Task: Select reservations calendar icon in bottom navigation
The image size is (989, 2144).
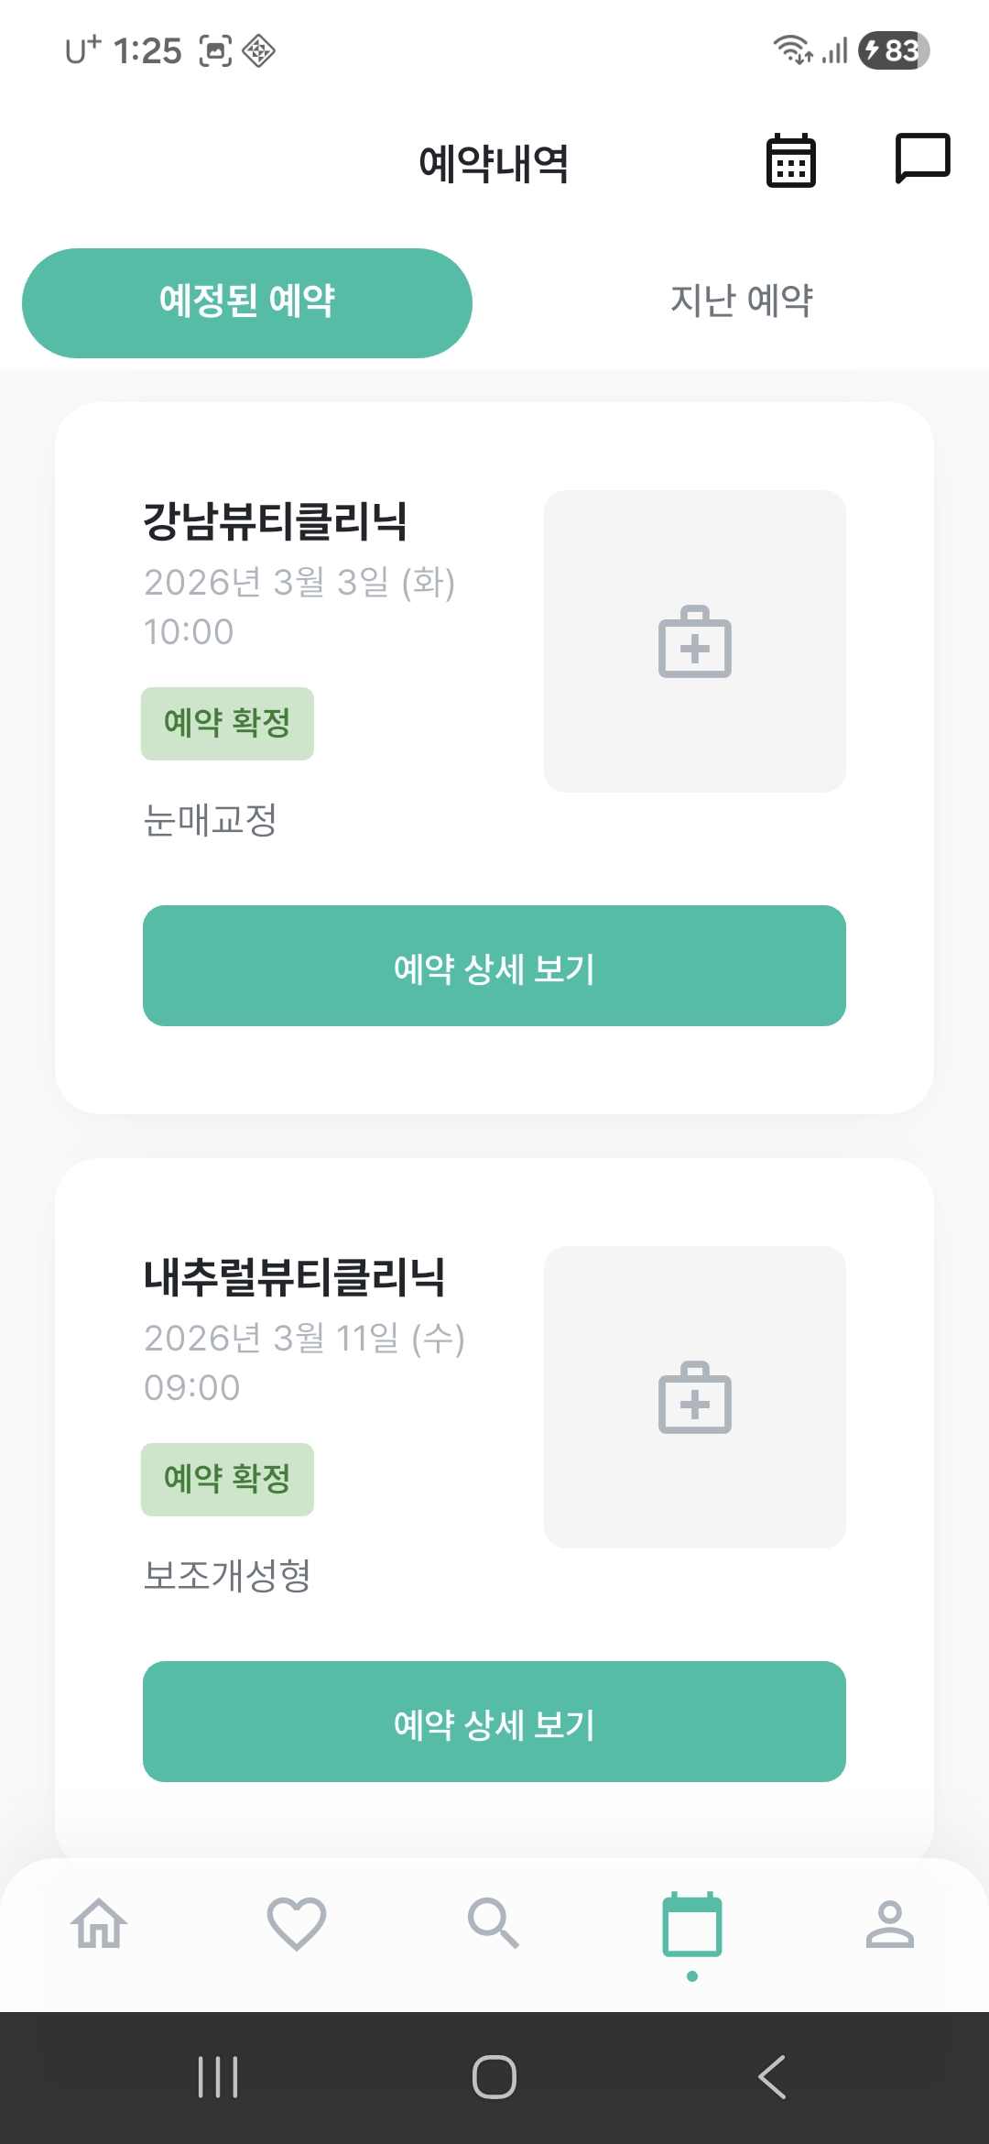Action: 692,1924
